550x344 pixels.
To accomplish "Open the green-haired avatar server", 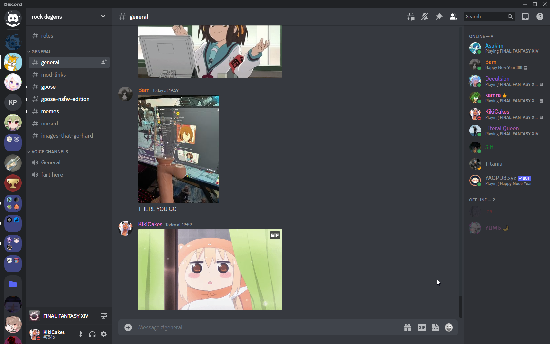I will pyautogui.click(x=13, y=123).
